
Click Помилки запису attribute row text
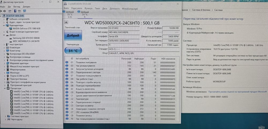tap(83, 116)
